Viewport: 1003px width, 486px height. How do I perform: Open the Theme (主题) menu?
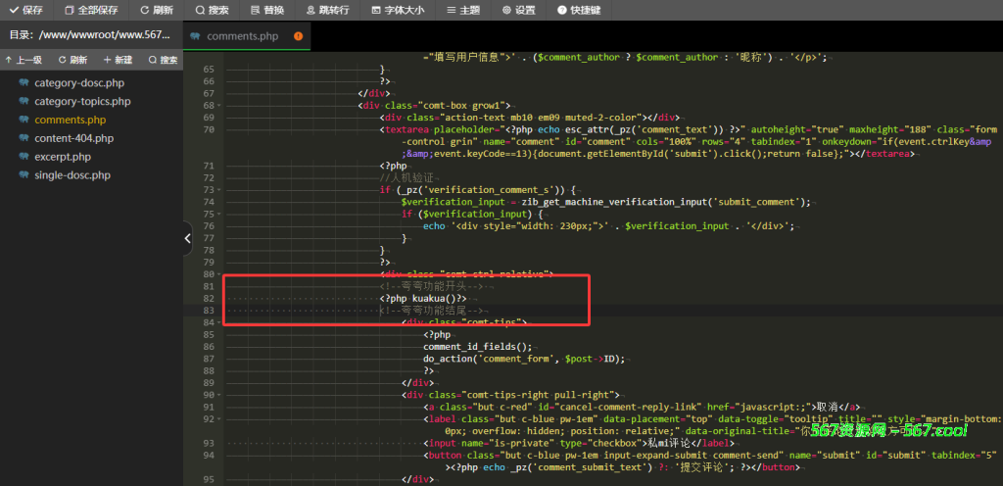(x=463, y=10)
